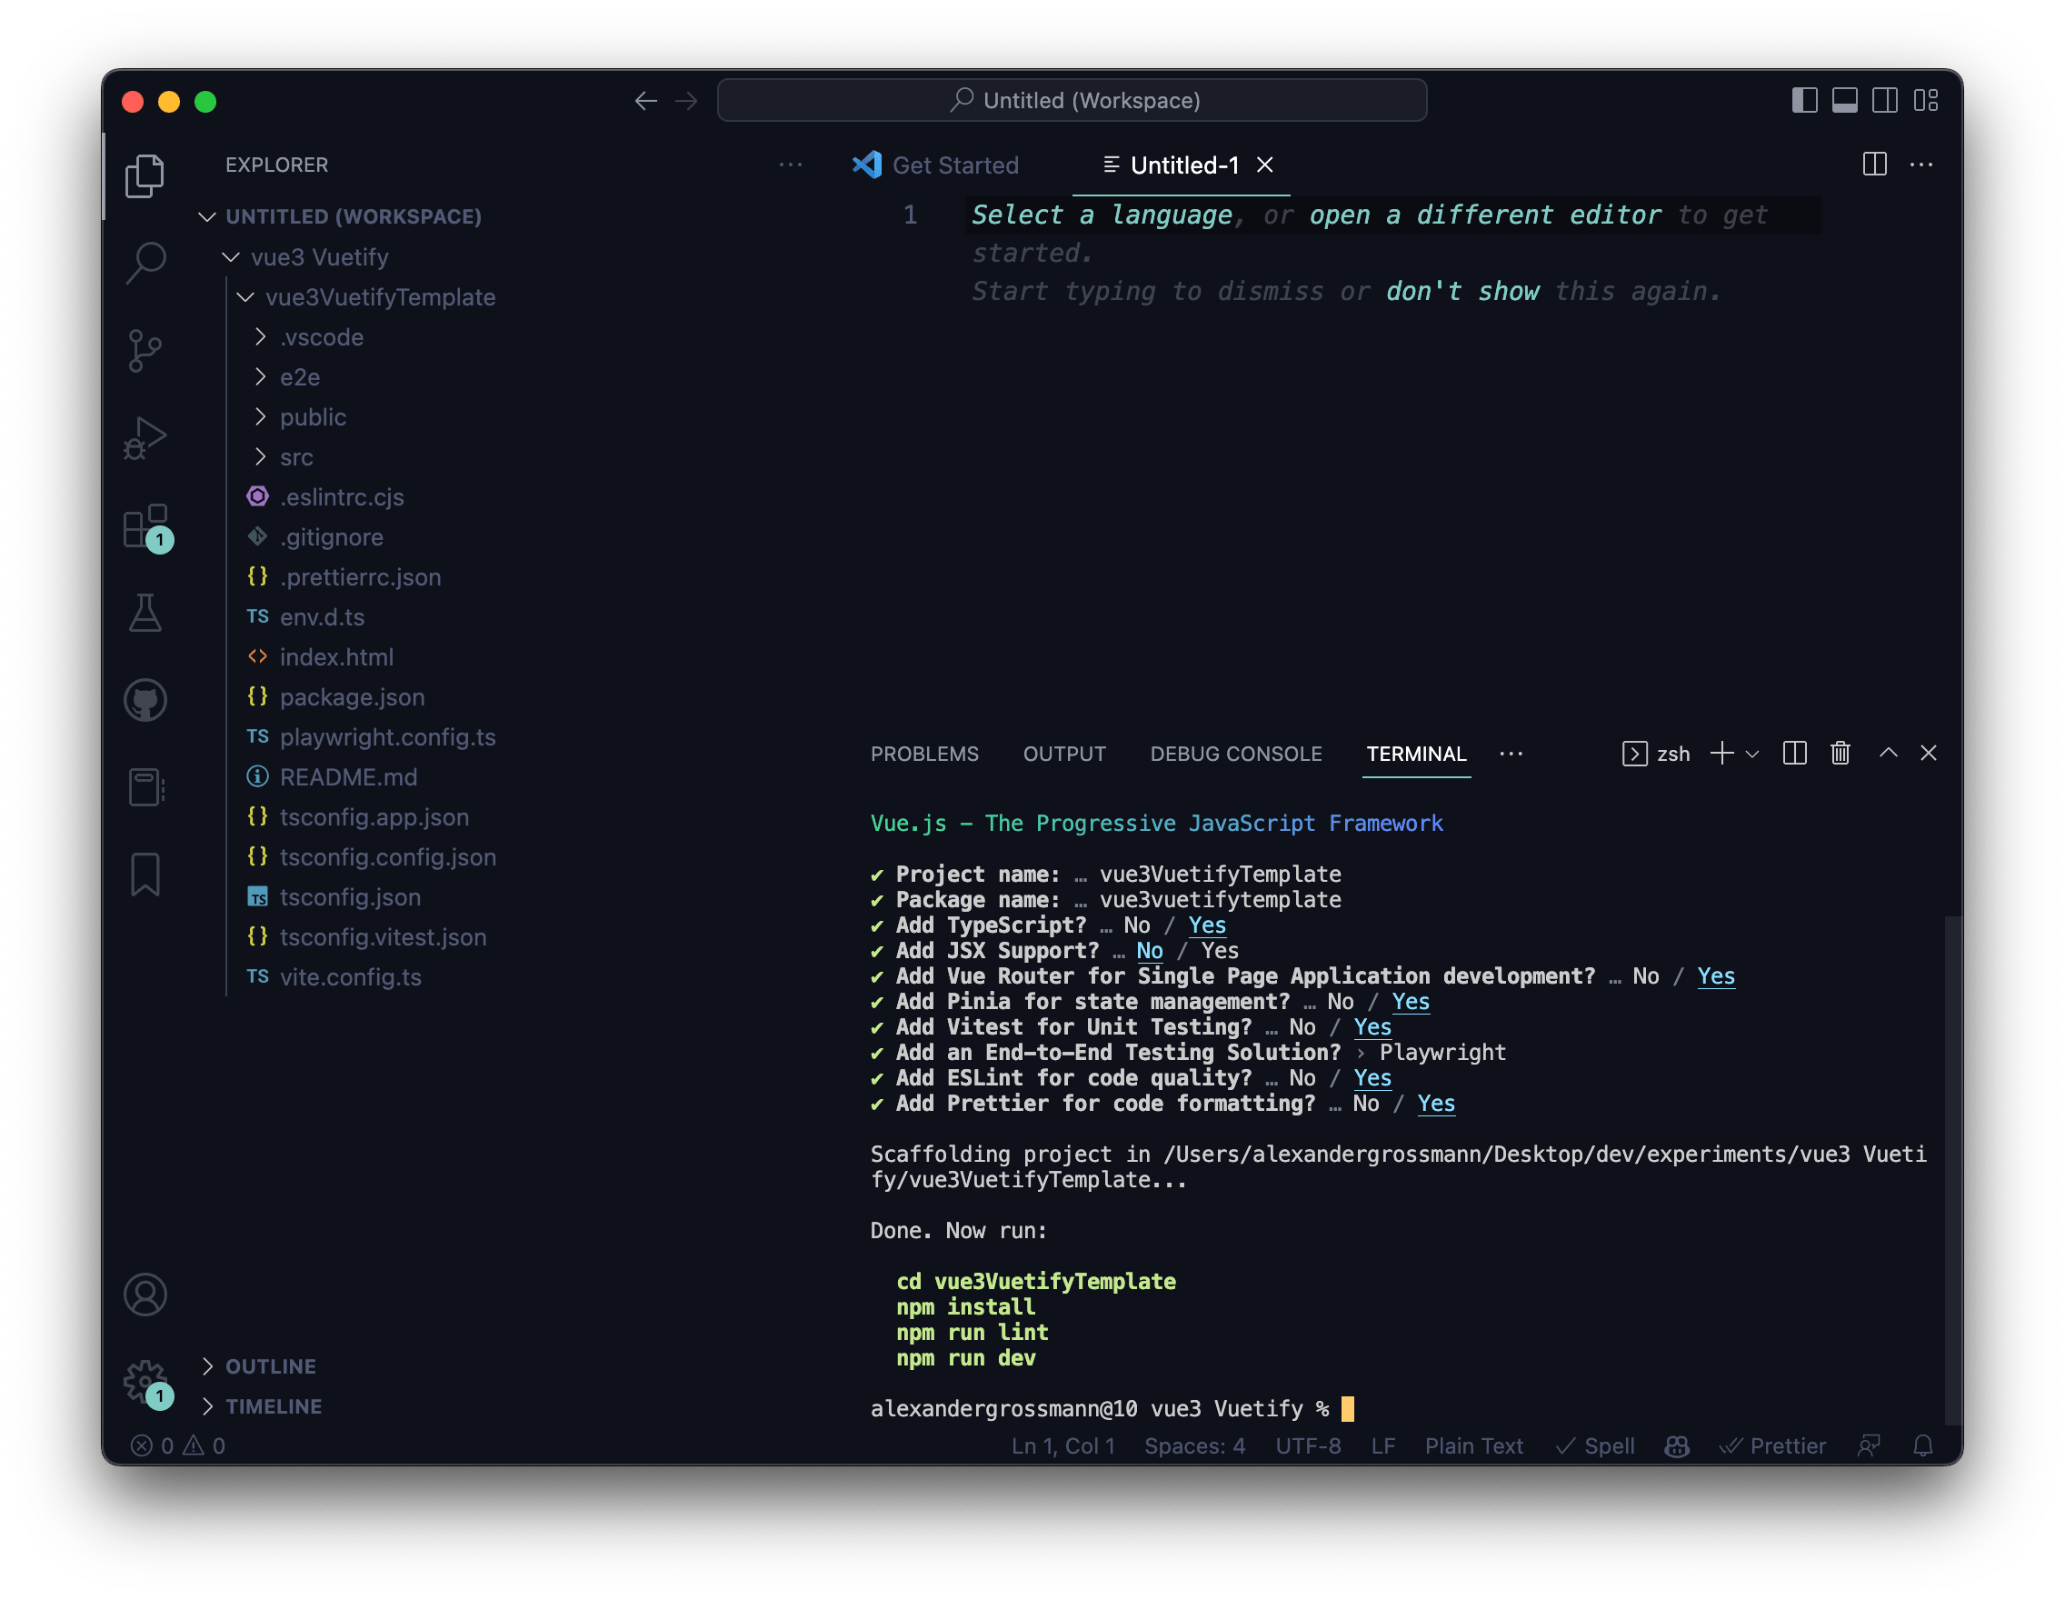Toggle Spell checking in the status bar
Image resolution: width=2065 pixels, height=1600 pixels.
pyautogui.click(x=1595, y=1445)
